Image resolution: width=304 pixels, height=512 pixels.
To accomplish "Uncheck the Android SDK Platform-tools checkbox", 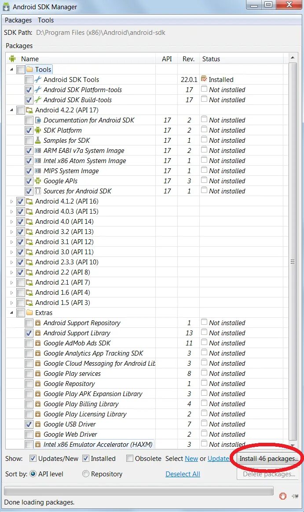I will tap(29, 89).
